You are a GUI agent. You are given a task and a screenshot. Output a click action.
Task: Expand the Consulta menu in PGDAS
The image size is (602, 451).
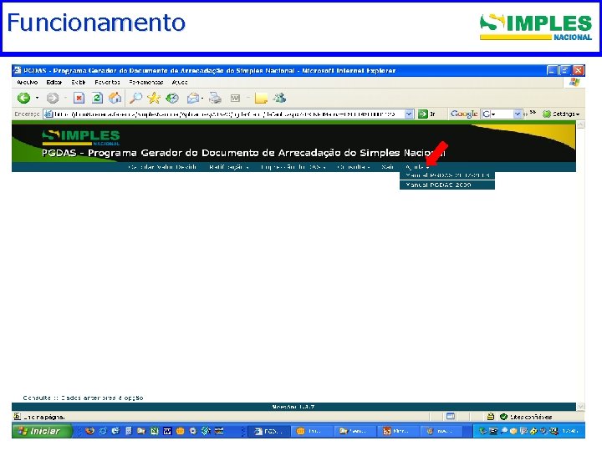pos(353,167)
